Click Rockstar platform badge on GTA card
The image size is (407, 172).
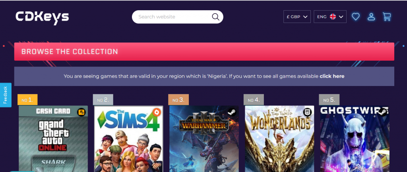[81, 112]
